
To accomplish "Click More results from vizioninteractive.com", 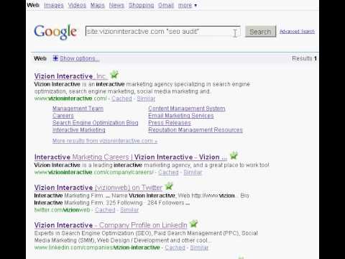I will pyautogui.click(x=105, y=141).
